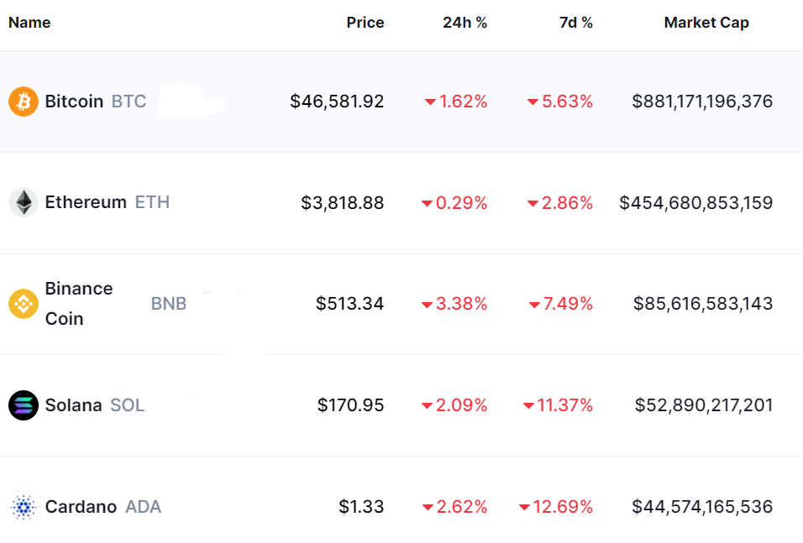Click Solana's 7d red down arrow
The height and width of the screenshot is (543, 803).
coord(528,406)
